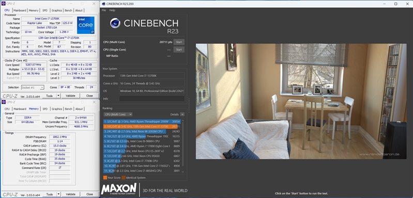Switch to Mainboard tab in top CPU-Z

click(x=20, y=10)
